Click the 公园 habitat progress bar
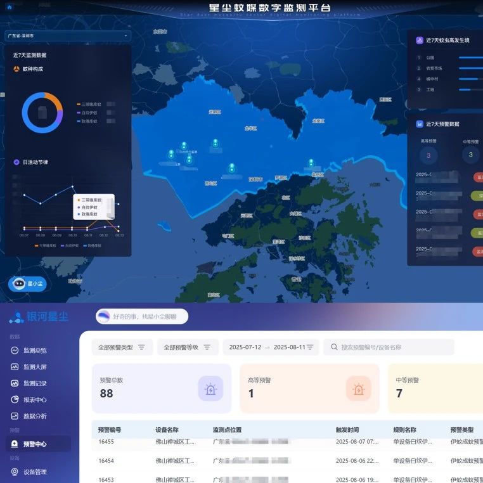This screenshot has width=483, height=483. pos(471,58)
